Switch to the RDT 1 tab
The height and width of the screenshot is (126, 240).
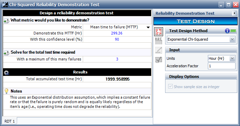click(x=10, y=121)
